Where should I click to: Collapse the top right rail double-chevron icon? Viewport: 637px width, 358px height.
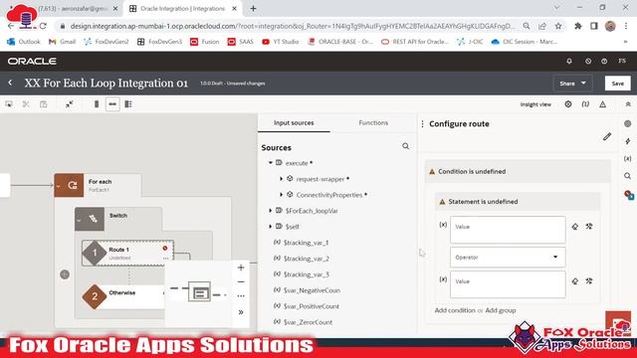coord(628,104)
